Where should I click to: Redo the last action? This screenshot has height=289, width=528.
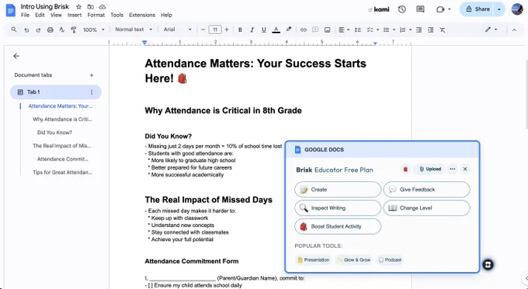[x=38, y=30]
